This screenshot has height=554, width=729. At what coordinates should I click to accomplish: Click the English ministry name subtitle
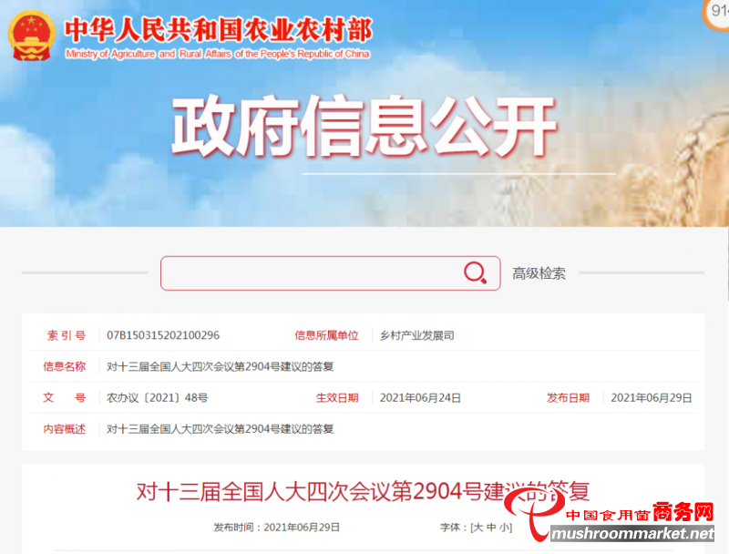(x=218, y=54)
